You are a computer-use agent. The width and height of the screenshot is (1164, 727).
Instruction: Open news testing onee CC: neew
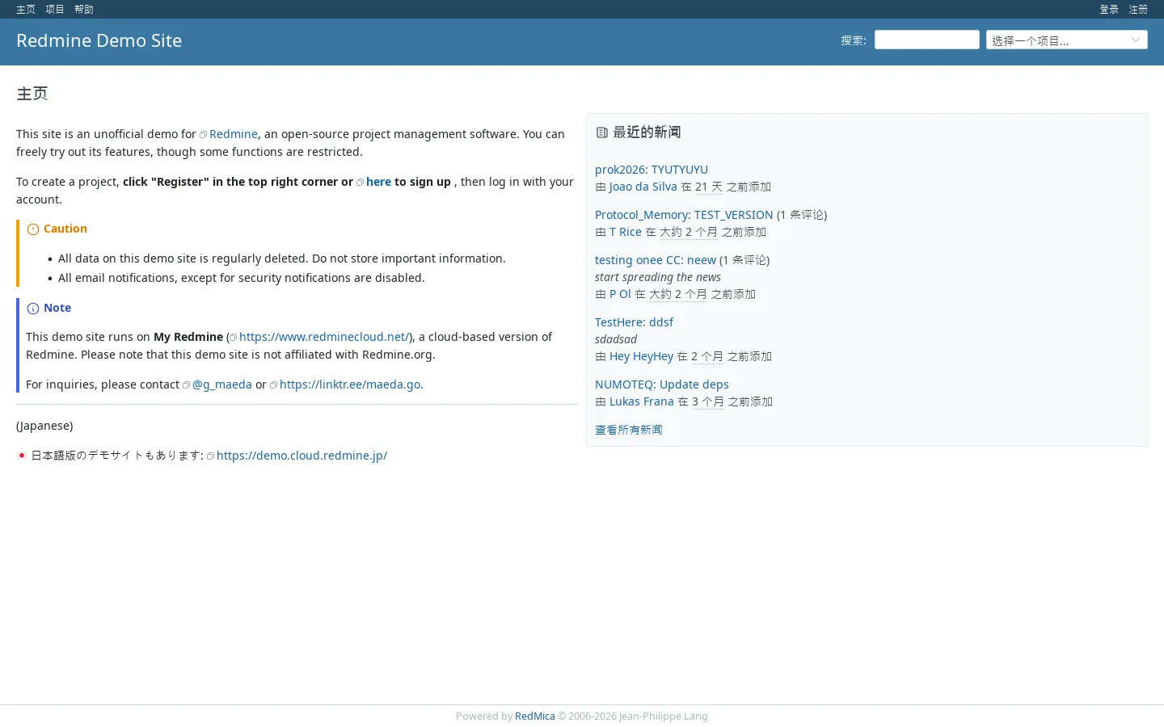point(656,260)
